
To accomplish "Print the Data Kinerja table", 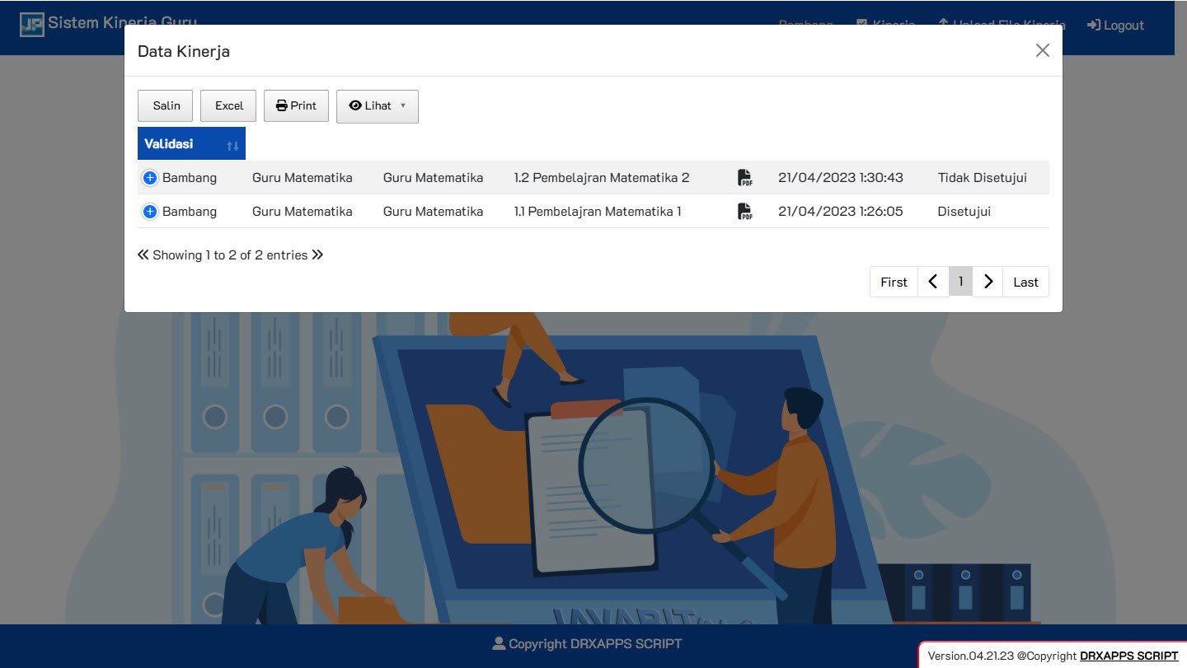I will [296, 105].
